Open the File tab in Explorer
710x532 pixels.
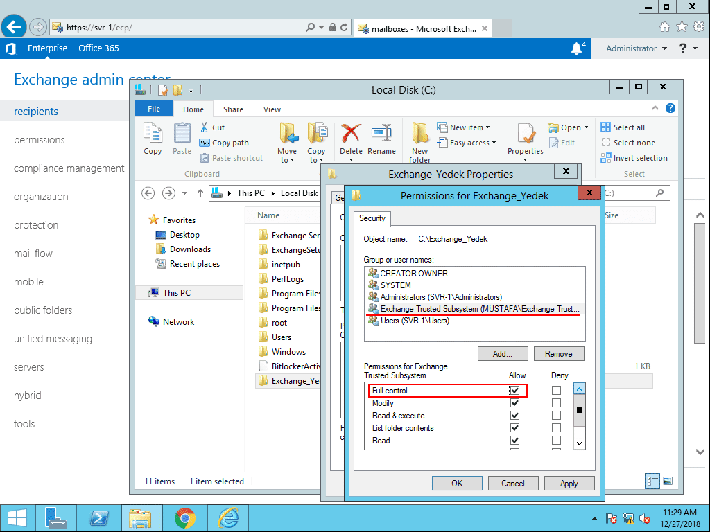154,109
